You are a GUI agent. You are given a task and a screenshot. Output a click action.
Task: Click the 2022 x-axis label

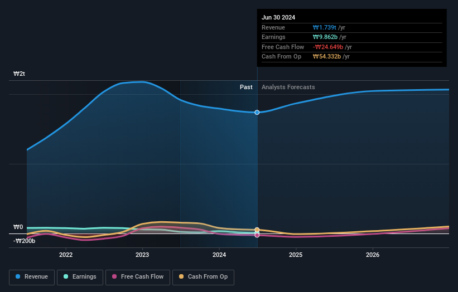pyautogui.click(x=66, y=255)
